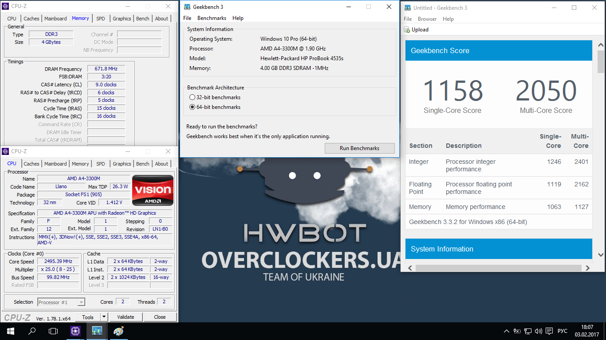Open the Processor #1 selection dropdown
The height and width of the screenshot is (340, 606).
(x=61, y=302)
